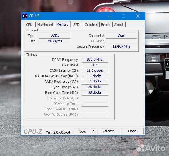Open the About tab

(119, 25)
